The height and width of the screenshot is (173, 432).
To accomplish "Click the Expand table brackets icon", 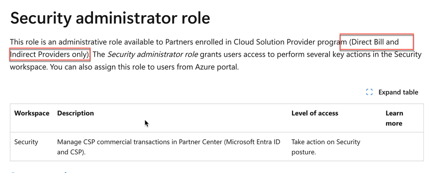I will point(369,92).
